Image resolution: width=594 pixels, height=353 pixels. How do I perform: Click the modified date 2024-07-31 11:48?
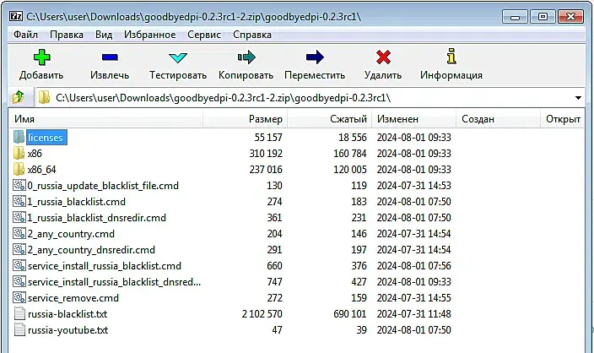click(x=413, y=314)
